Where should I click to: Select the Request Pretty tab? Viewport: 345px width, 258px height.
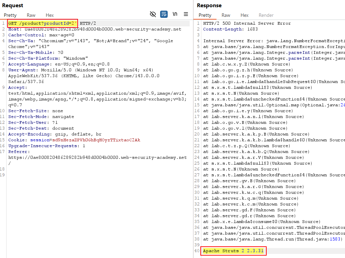coord(10,15)
